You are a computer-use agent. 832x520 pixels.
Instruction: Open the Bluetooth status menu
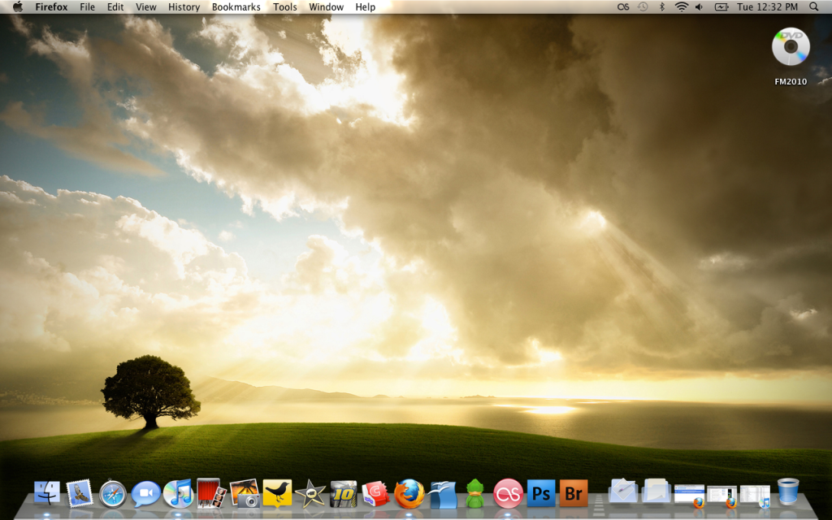click(661, 6)
